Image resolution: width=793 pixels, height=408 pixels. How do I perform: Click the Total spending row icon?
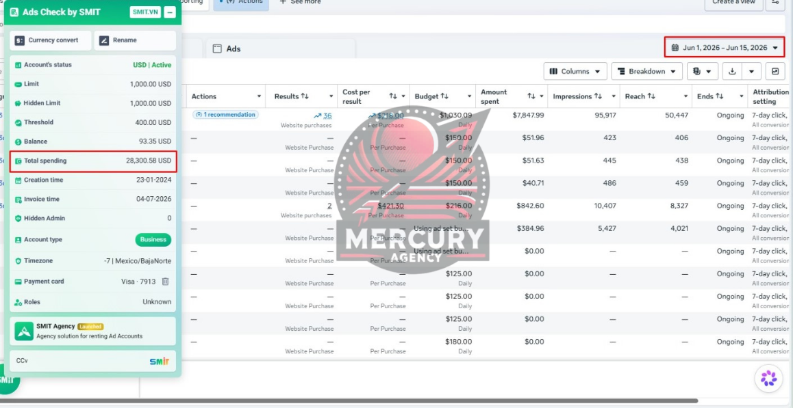pyautogui.click(x=18, y=161)
